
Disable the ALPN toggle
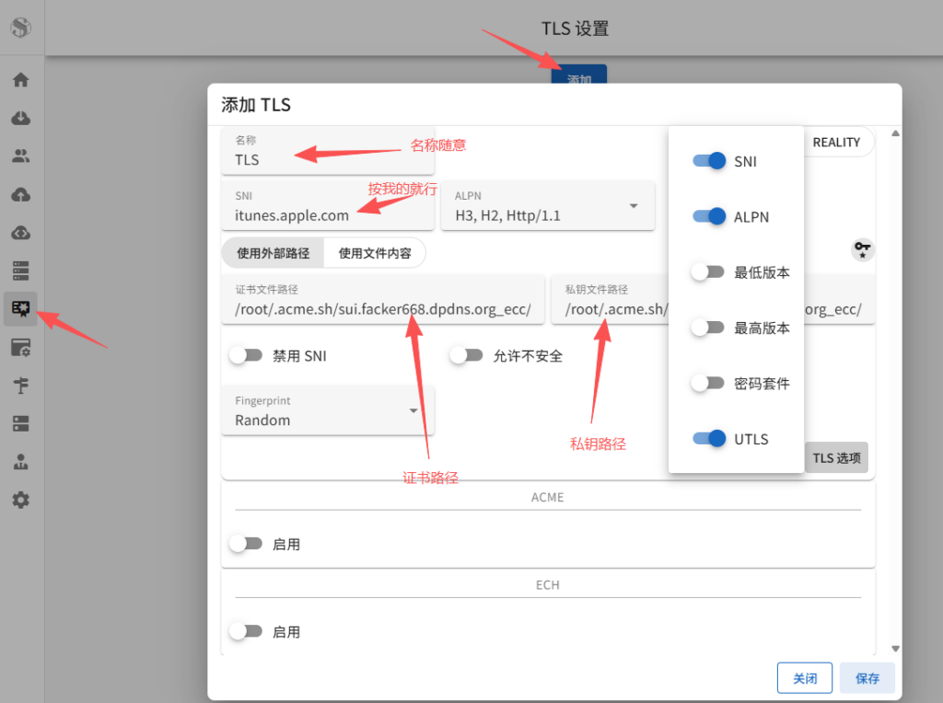pos(708,216)
